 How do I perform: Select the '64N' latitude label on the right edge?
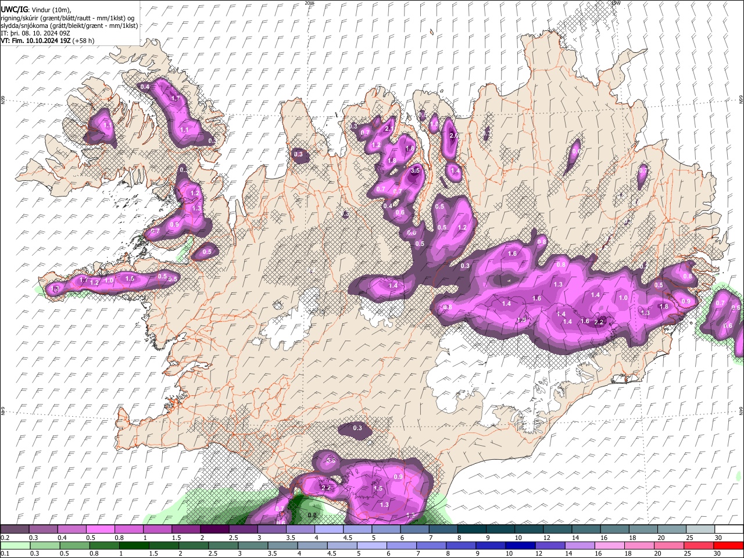[x=741, y=411]
